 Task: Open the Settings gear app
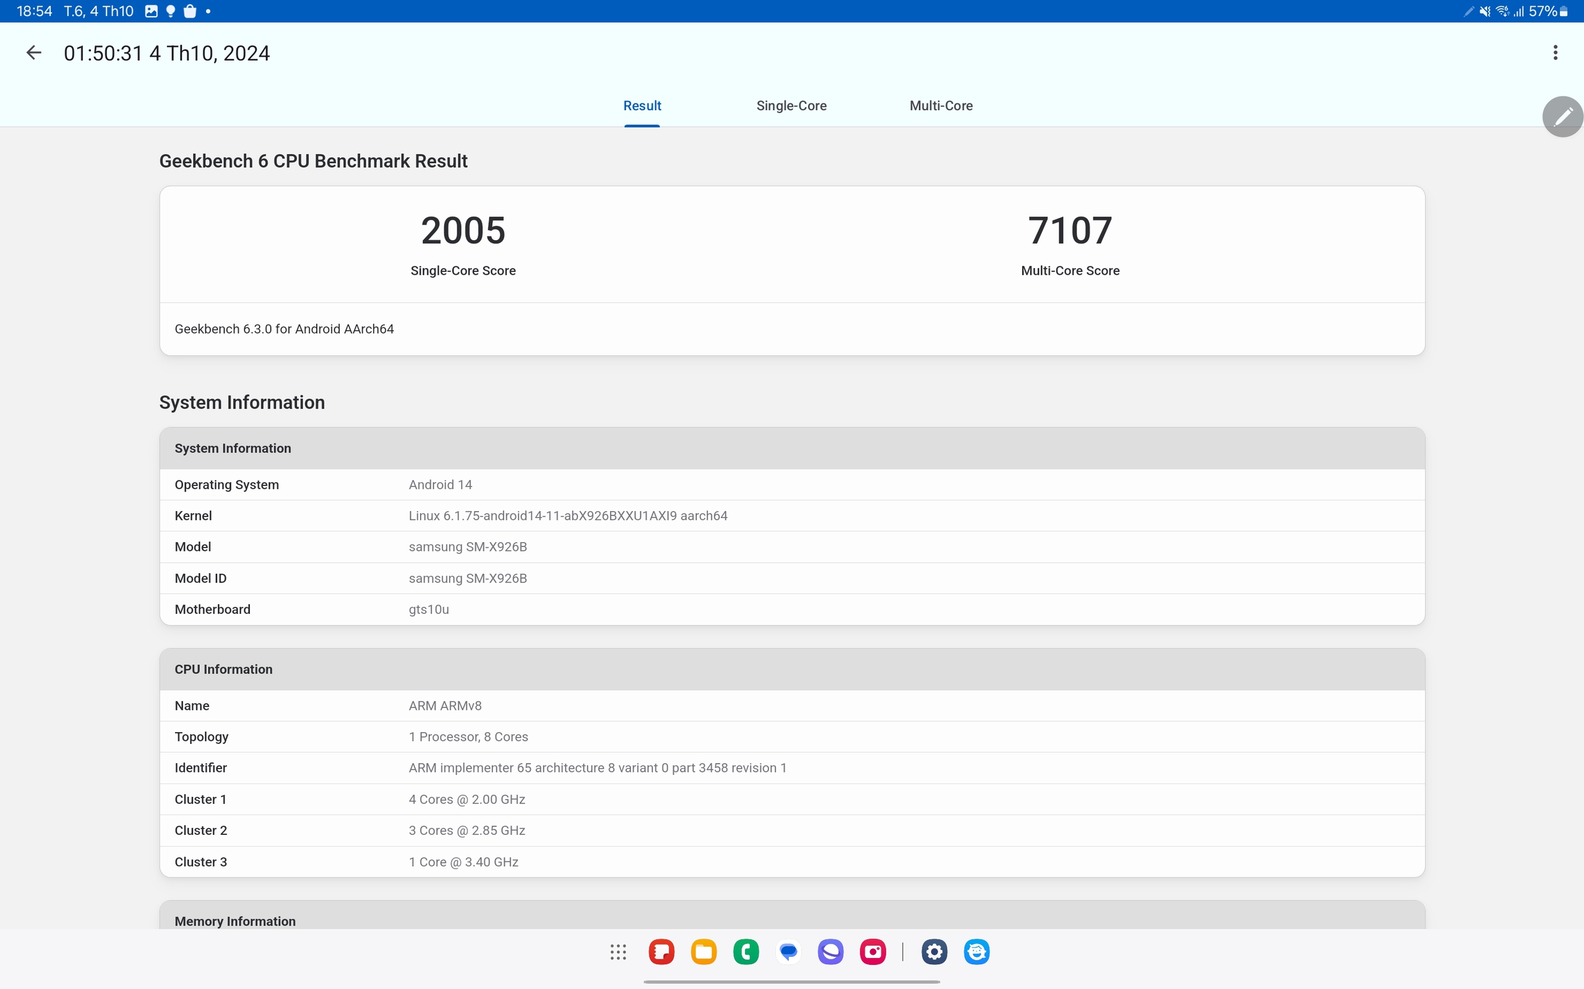tap(934, 952)
